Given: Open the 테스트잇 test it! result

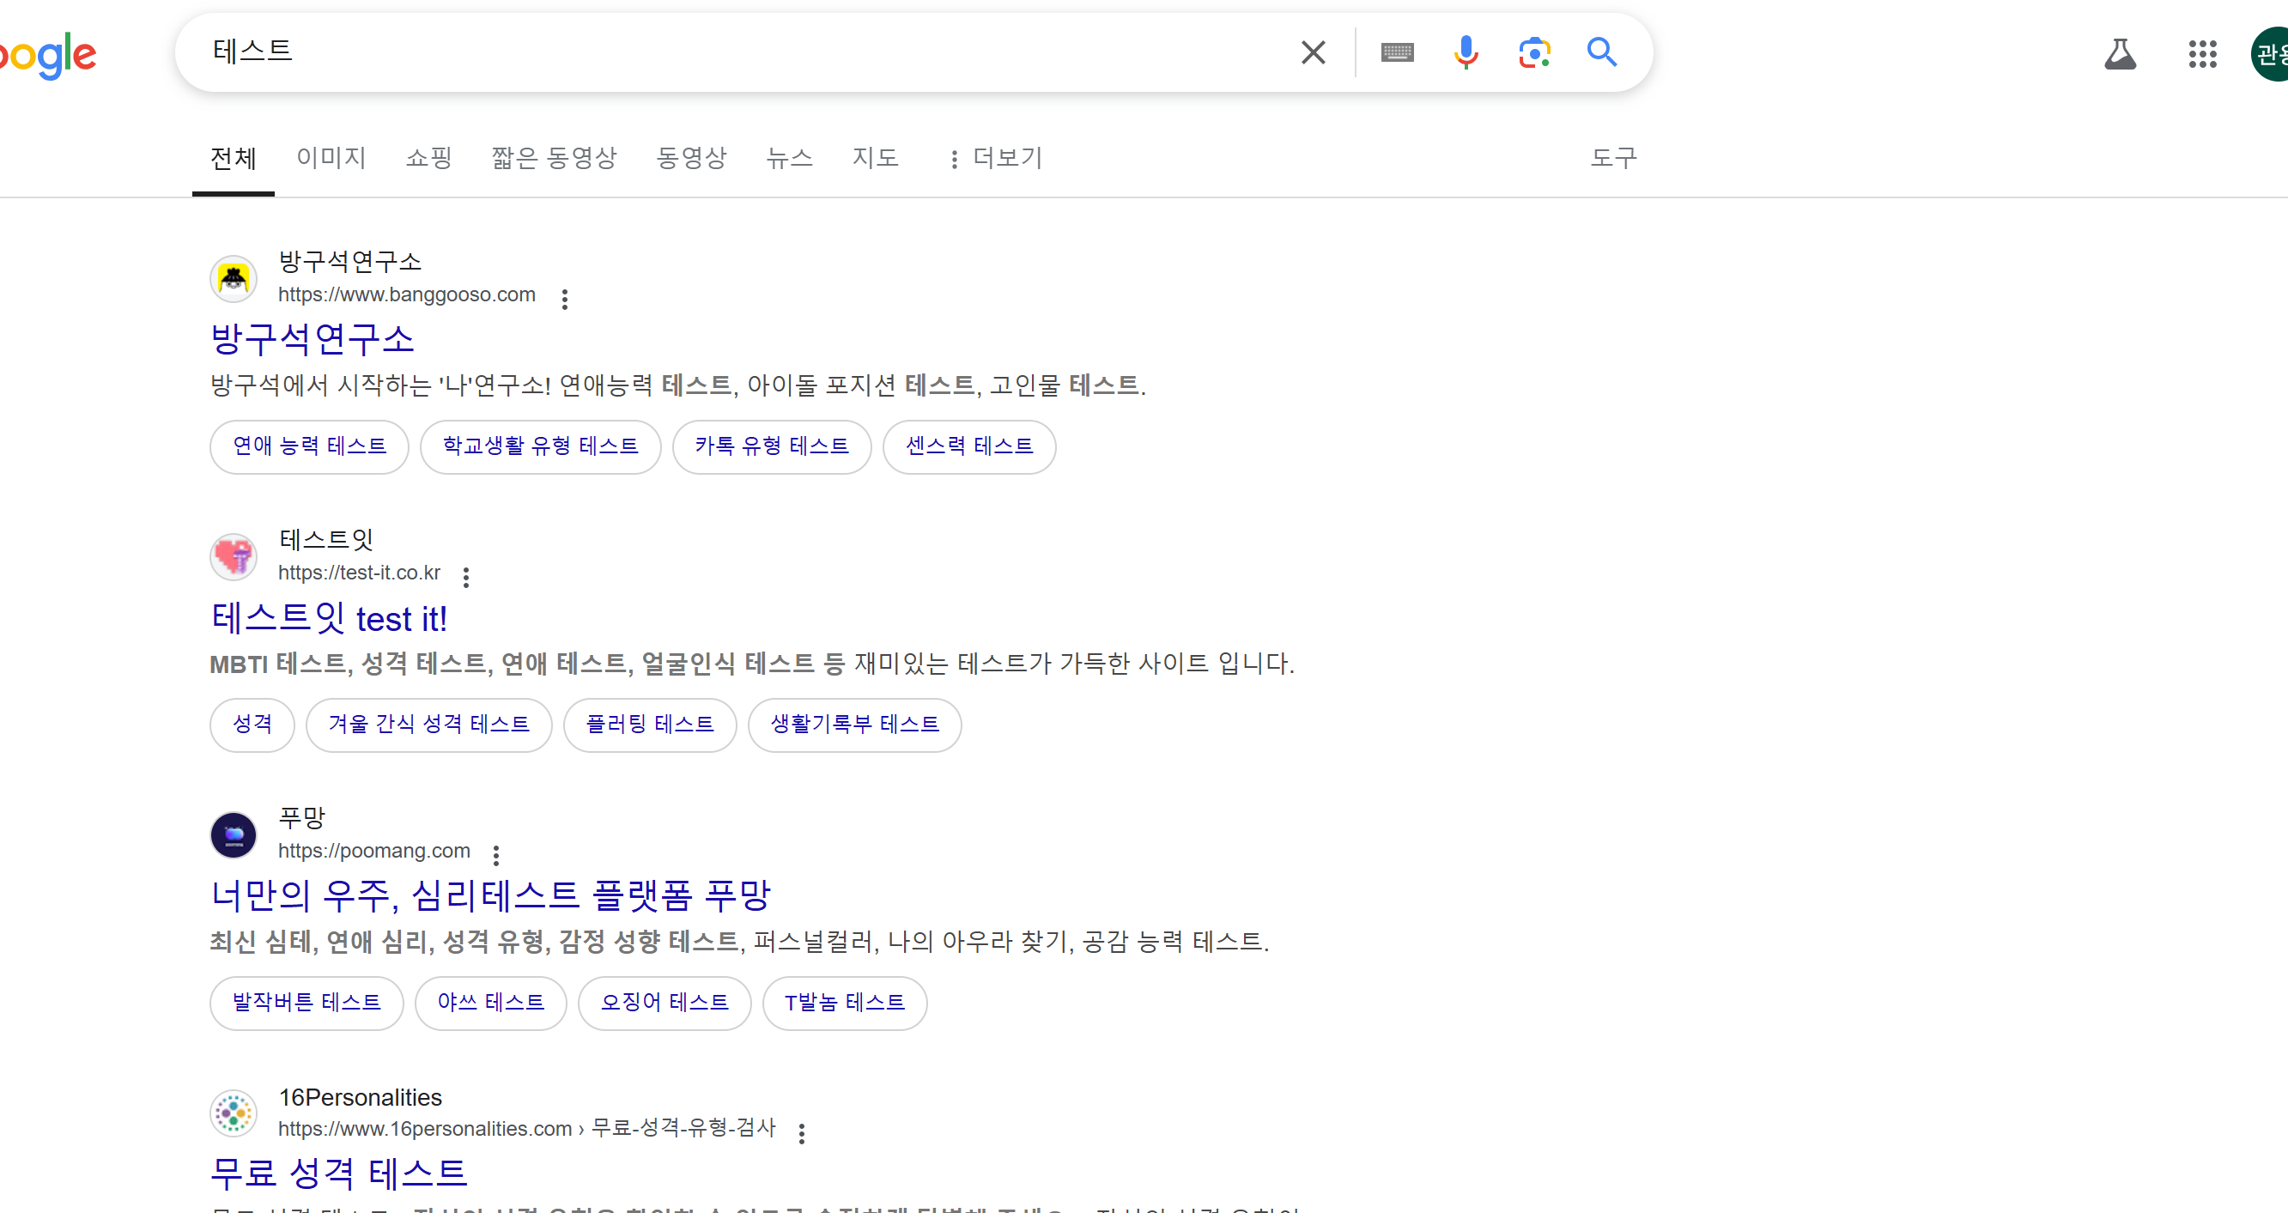Looking at the screenshot, I should 329,618.
